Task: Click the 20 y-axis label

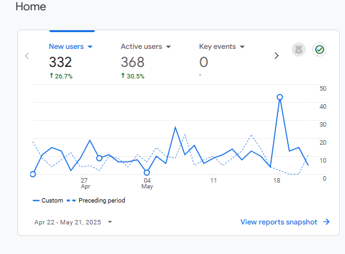Action: pyautogui.click(x=322, y=143)
